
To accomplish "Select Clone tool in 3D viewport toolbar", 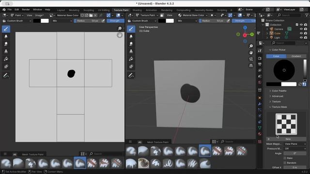I will pyautogui.click(x=131, y=51).
